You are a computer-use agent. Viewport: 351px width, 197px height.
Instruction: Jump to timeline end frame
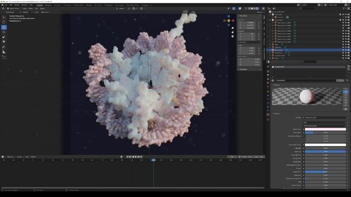pos(141,157)
